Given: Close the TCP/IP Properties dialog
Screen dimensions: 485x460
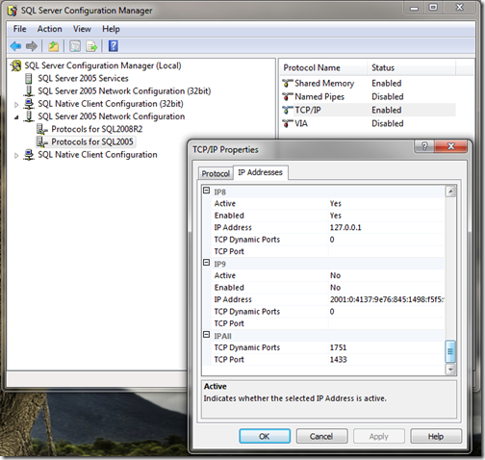Looking at the screenshot, I should point(450,146).
